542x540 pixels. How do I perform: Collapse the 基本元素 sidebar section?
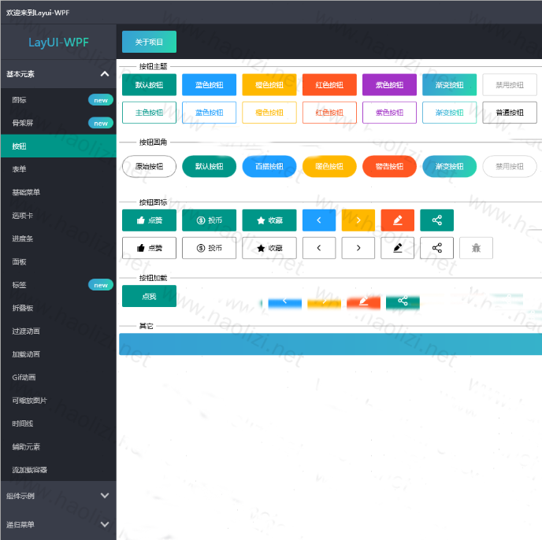coord(58,74)
